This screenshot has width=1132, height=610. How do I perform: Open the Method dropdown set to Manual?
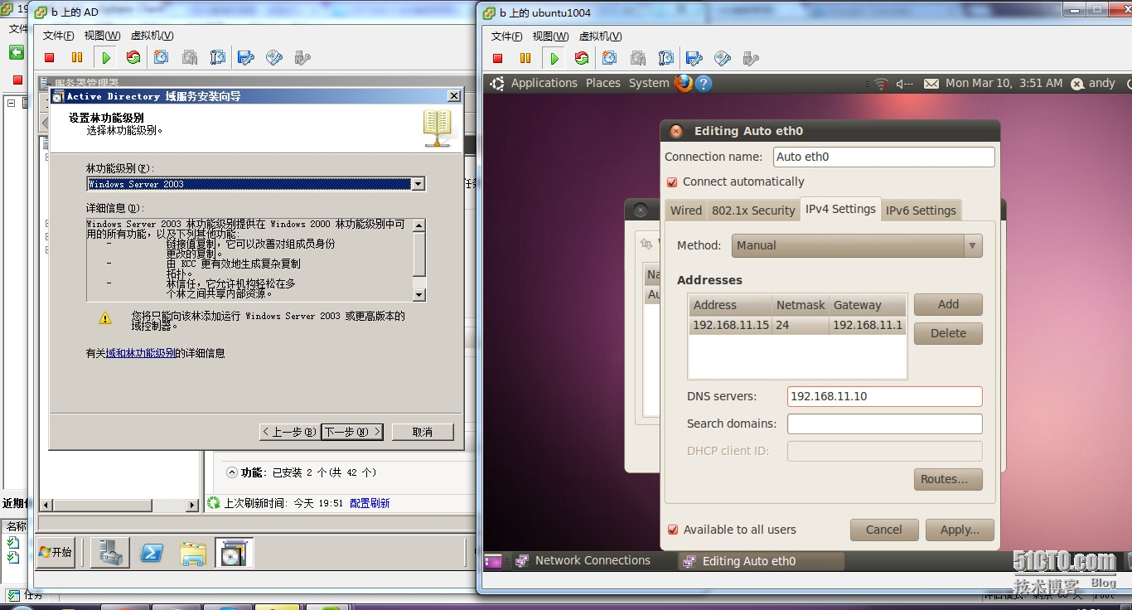(x=858, y=245)
